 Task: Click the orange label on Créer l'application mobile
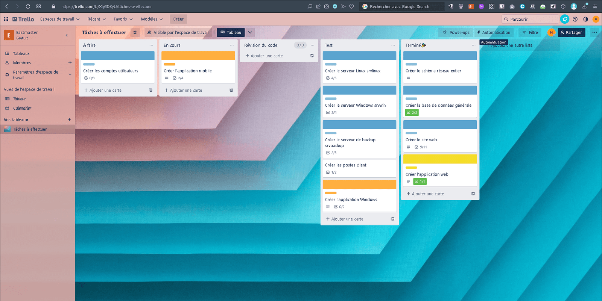tap(170, 64)
